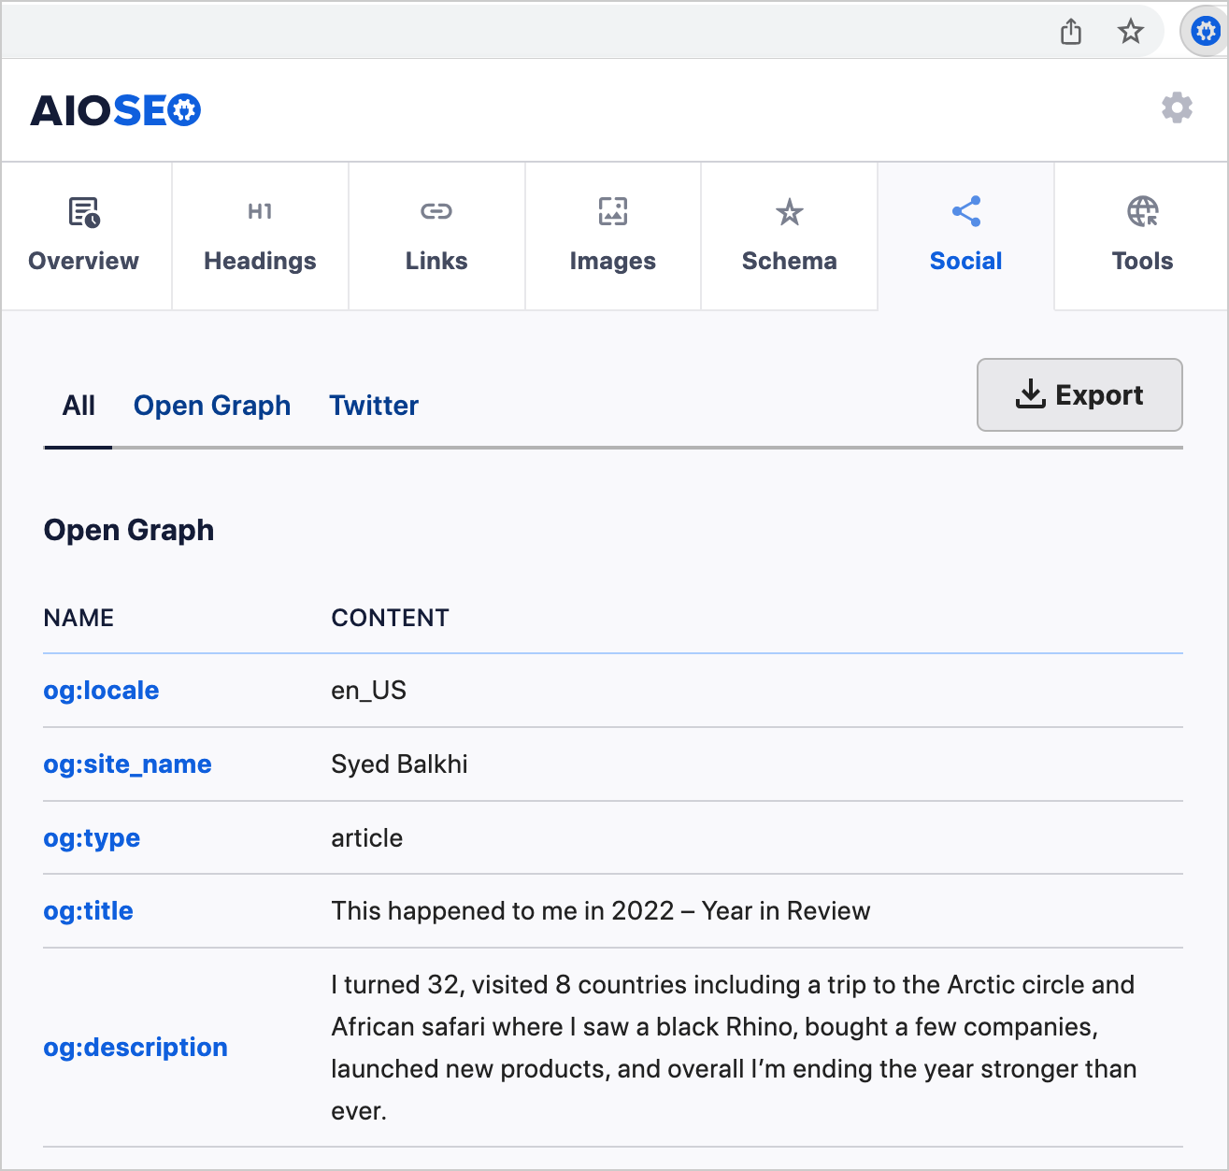
Task: Go to the Images tab
Action: tap(613, 236)
